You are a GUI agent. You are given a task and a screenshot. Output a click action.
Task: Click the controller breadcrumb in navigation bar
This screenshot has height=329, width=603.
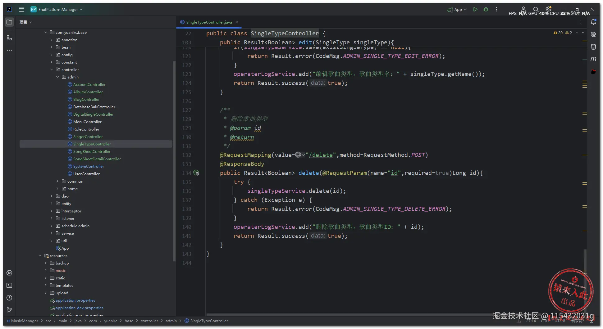[149, 321]
